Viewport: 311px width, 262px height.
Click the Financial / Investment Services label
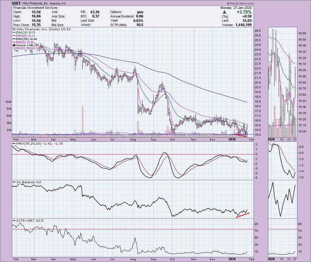(35, 8)
